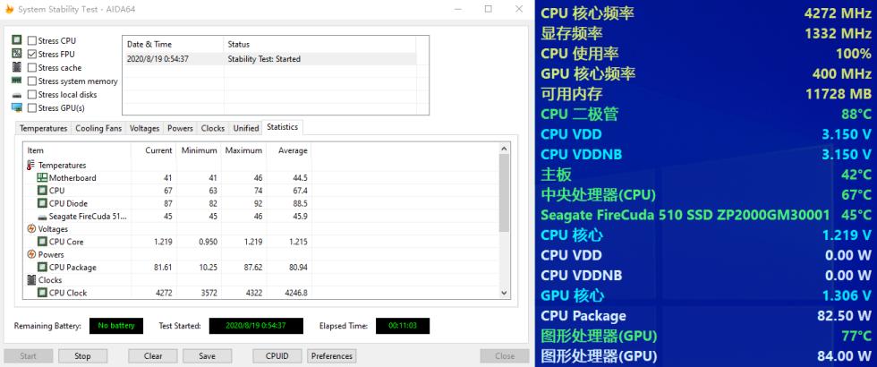Viewport: 877px width, 367px height.
Task: Open the CPUID window button
Action: click(x=277, y=356)
